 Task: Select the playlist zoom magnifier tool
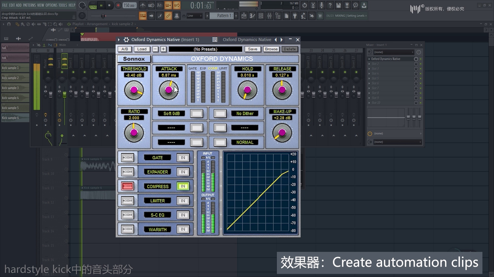pos(55,24)
